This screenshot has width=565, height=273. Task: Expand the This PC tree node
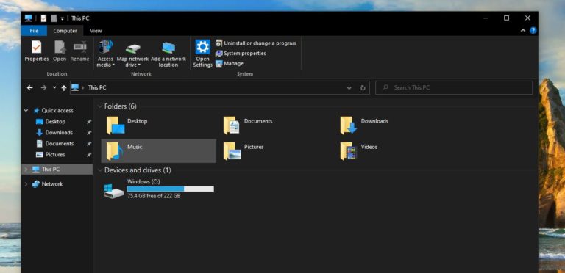(26, 170)
